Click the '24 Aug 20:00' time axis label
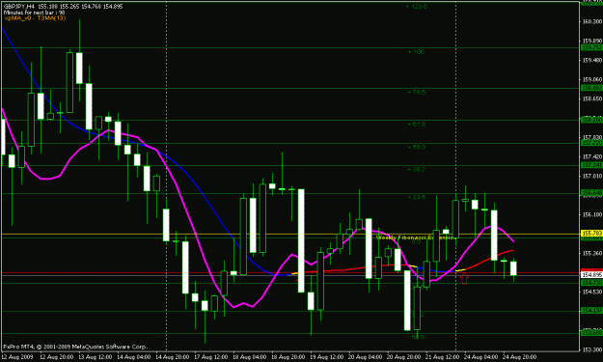Viewport: 603px width, 362px height. pos(520,357)
